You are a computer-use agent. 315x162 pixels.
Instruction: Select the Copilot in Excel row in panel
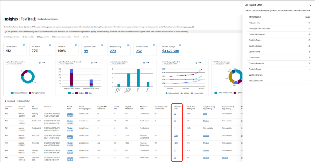[278, 57]
